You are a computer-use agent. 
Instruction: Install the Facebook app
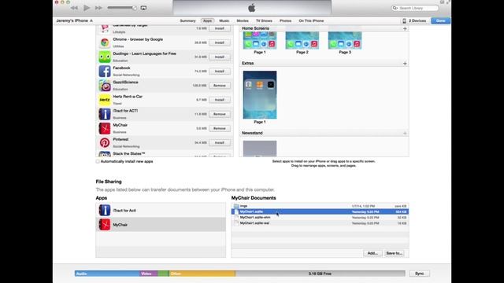coord(220,72)
